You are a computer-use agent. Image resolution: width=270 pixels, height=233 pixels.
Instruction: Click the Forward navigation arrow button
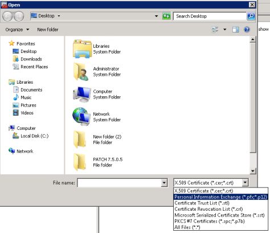[x=19, y=16]
